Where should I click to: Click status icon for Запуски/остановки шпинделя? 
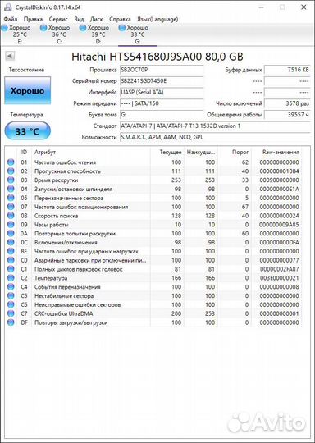coord(11,189)
